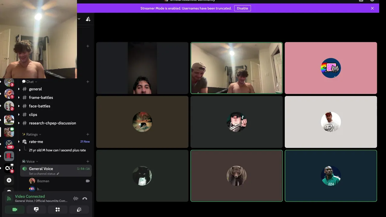Create channel in Ratings category plus icon
Viewport: 386px width, 217px height.
pyautogui.click(x=88, y=134)
